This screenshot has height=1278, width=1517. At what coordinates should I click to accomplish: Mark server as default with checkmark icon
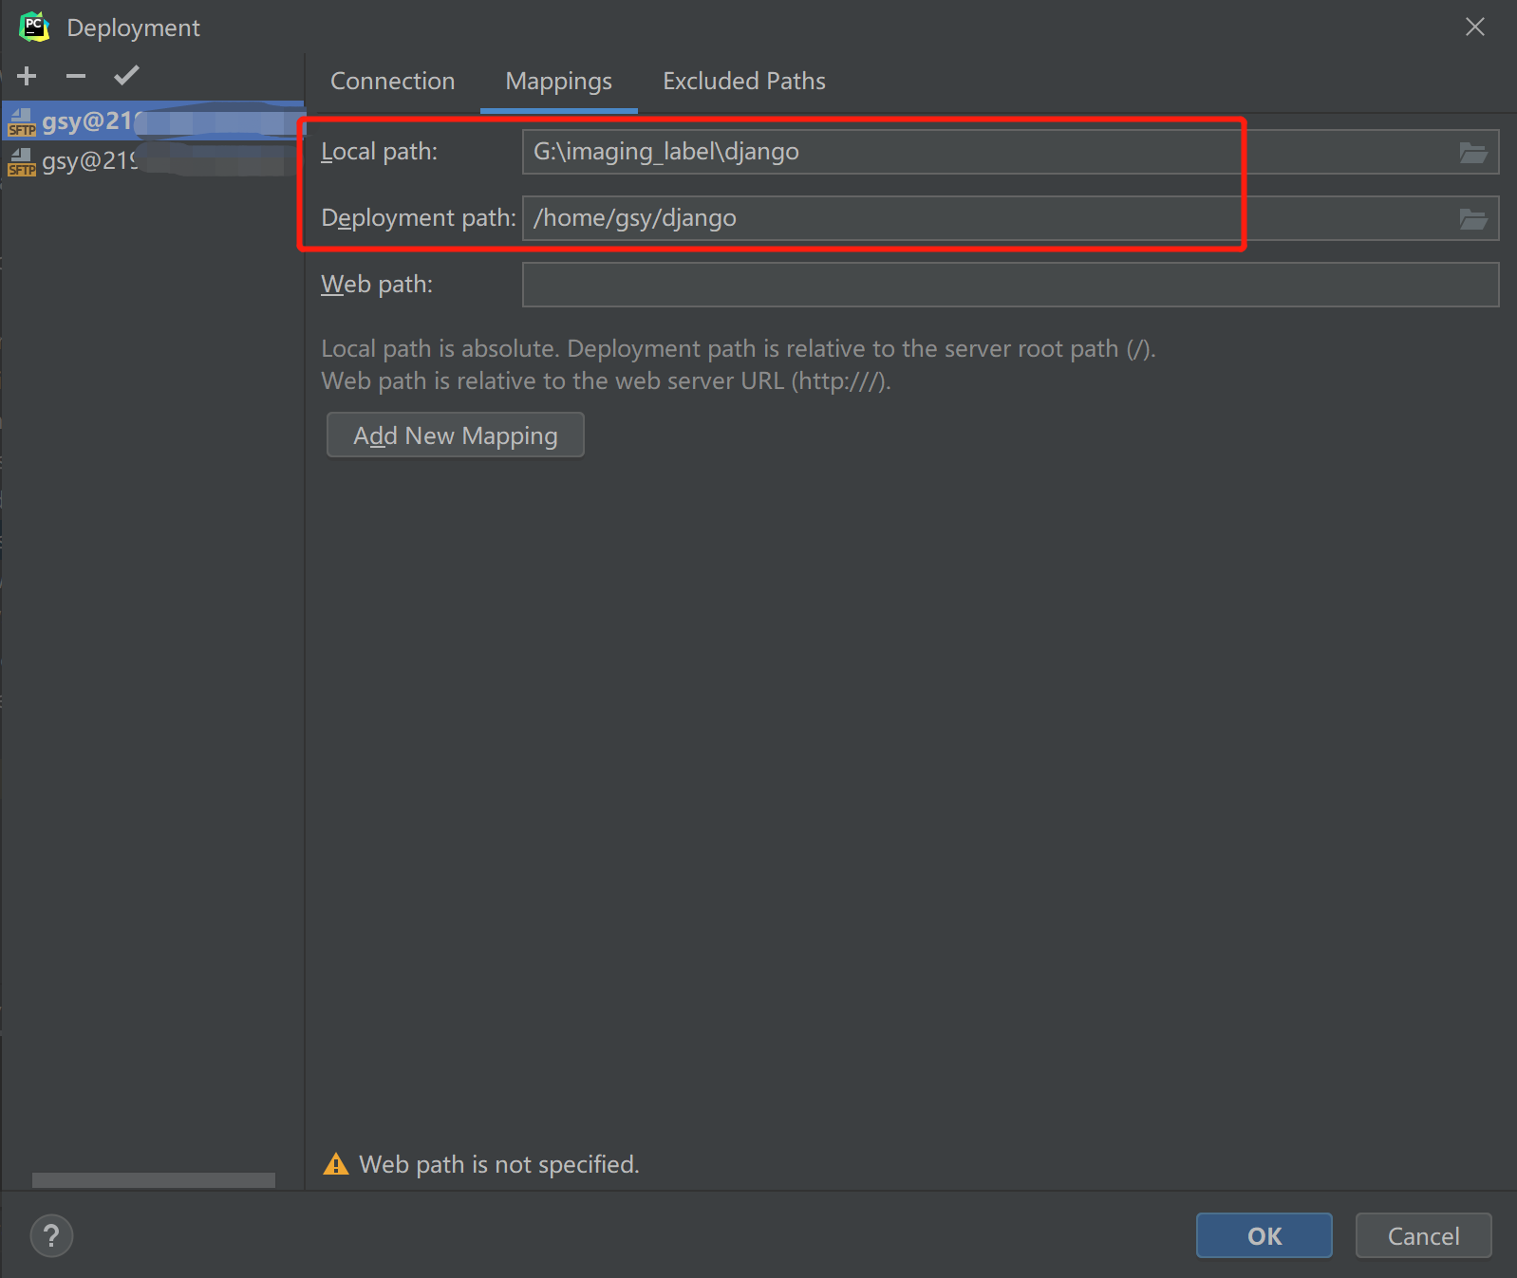[x=126, y=75]
